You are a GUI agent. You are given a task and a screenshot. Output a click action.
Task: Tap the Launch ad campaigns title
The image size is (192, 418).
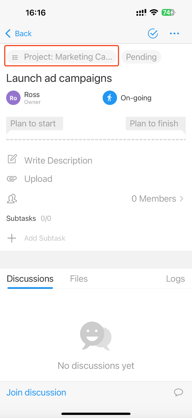tap(59, 78)
